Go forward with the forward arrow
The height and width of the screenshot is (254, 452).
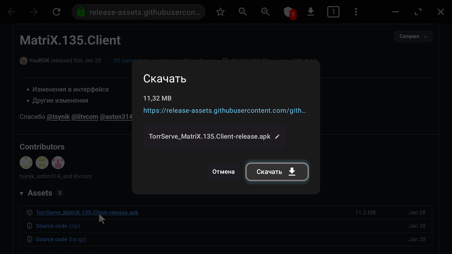coord(34,12)
